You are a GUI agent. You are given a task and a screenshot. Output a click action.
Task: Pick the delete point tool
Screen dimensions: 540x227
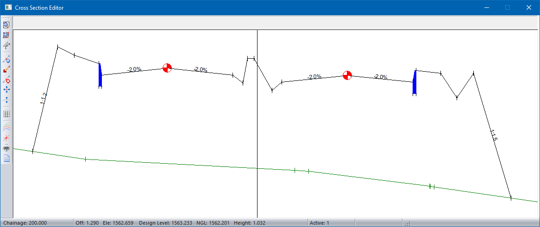6,80
